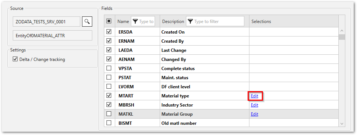Screen dimensions: 357x135
Task: Select the VPSTA name cell
Action: (137, 69)
